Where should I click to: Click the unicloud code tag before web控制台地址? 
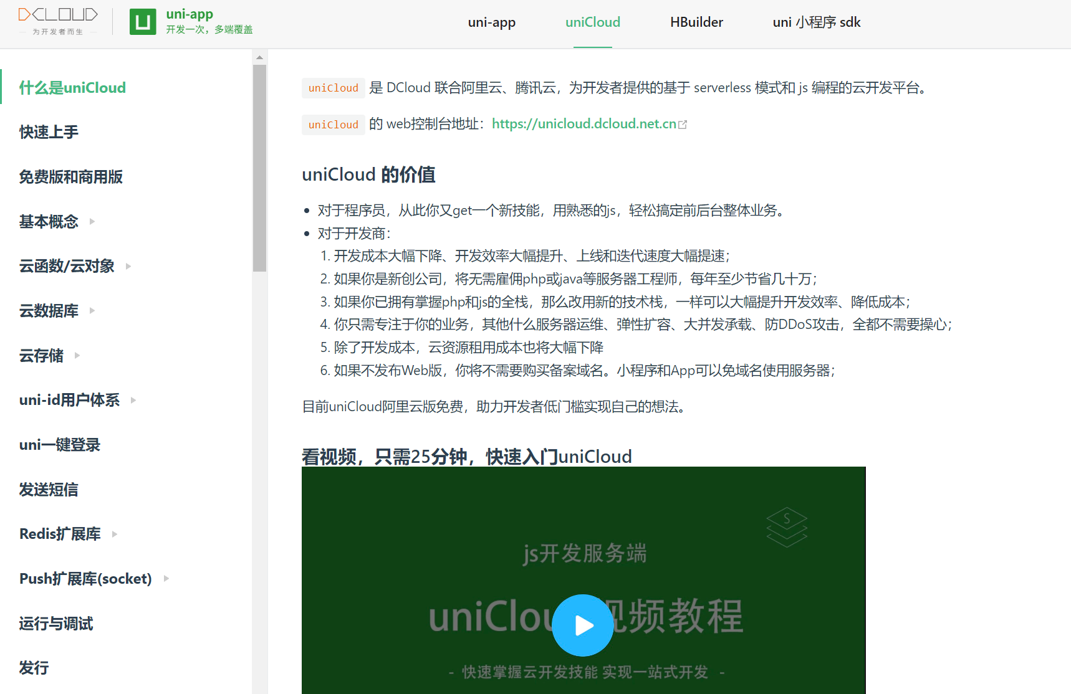334,125
